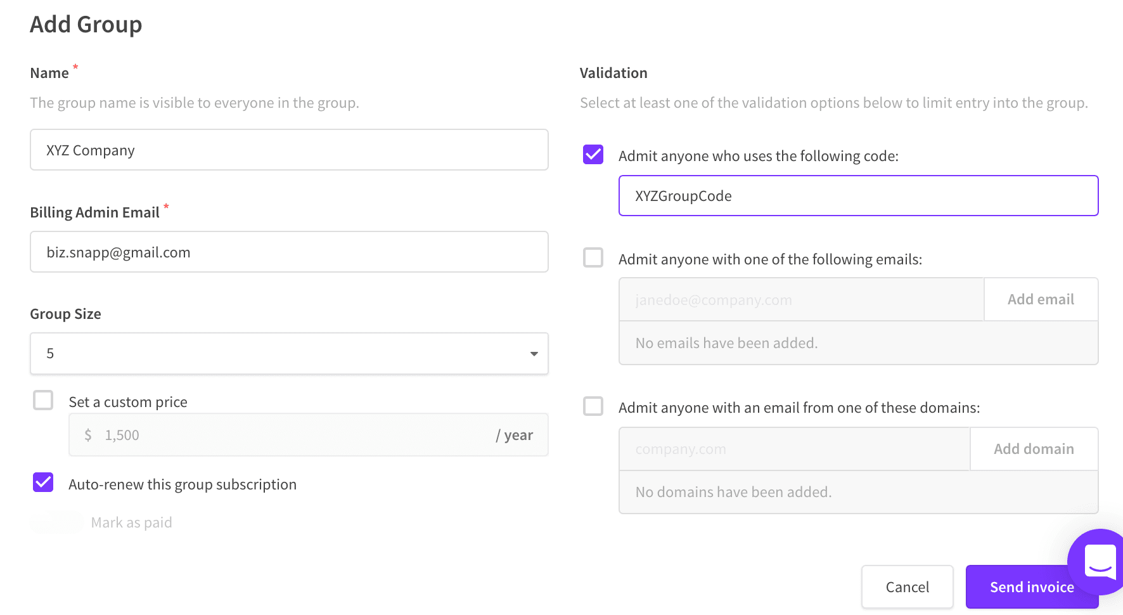Click the Add email button
The height and width of the screenshot is (615, 1123).
[x=1041, y=299]
